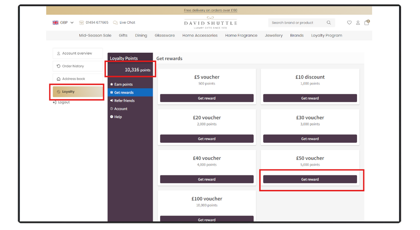Open the Help section in loyalty panel

(x=118, y=117)
